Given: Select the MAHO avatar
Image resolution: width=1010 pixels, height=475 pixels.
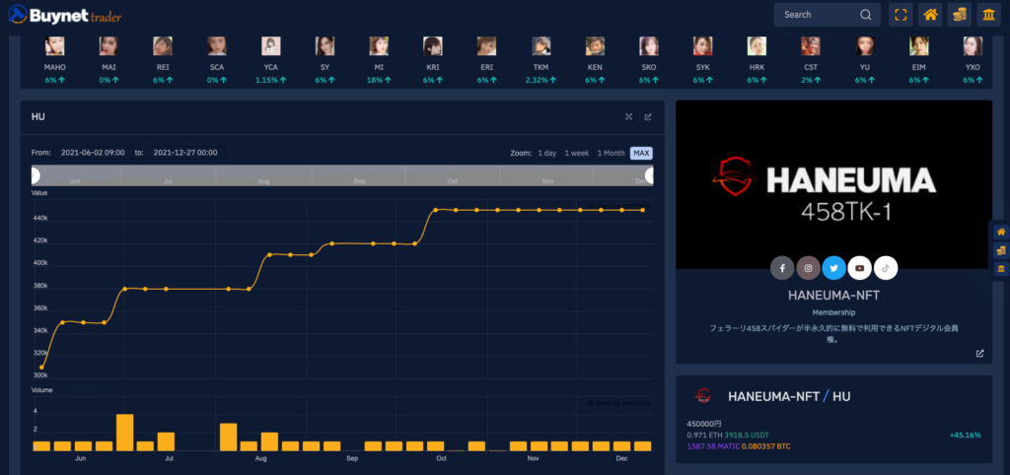Looking at the screenshot, I should 55,45.
